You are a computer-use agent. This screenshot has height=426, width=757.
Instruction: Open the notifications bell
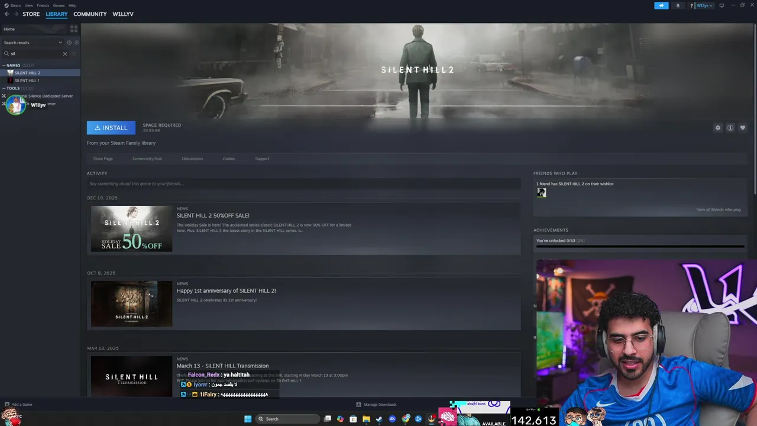coord(678,5)
